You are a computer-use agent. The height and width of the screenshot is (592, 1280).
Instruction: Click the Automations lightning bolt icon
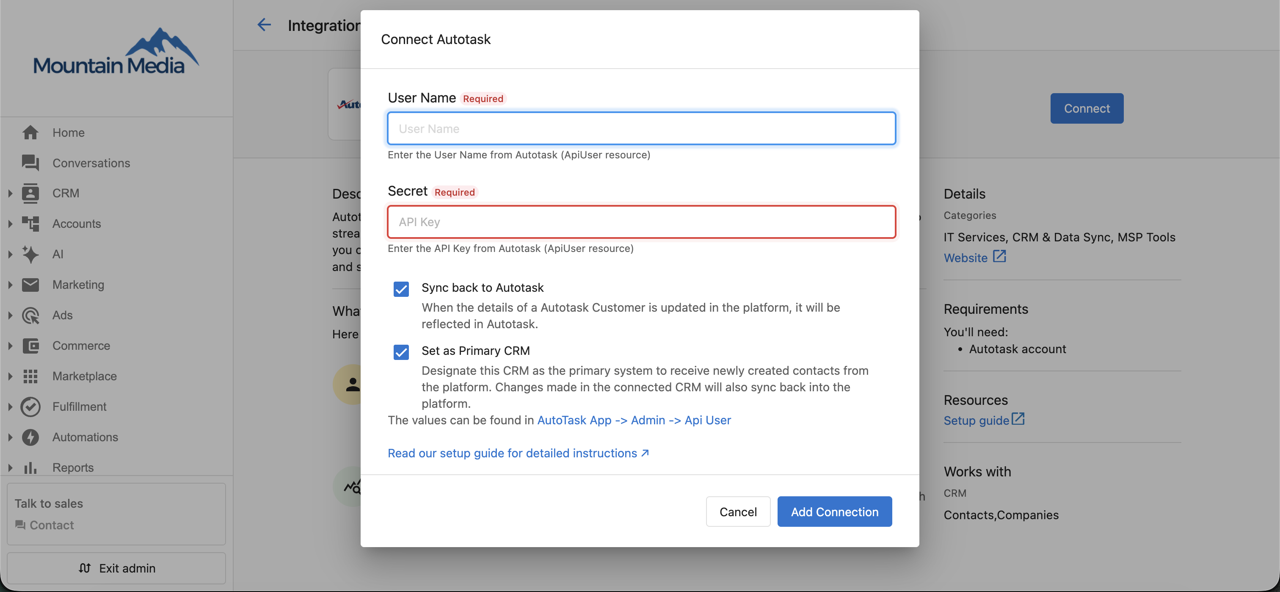[x=30, y=437]
